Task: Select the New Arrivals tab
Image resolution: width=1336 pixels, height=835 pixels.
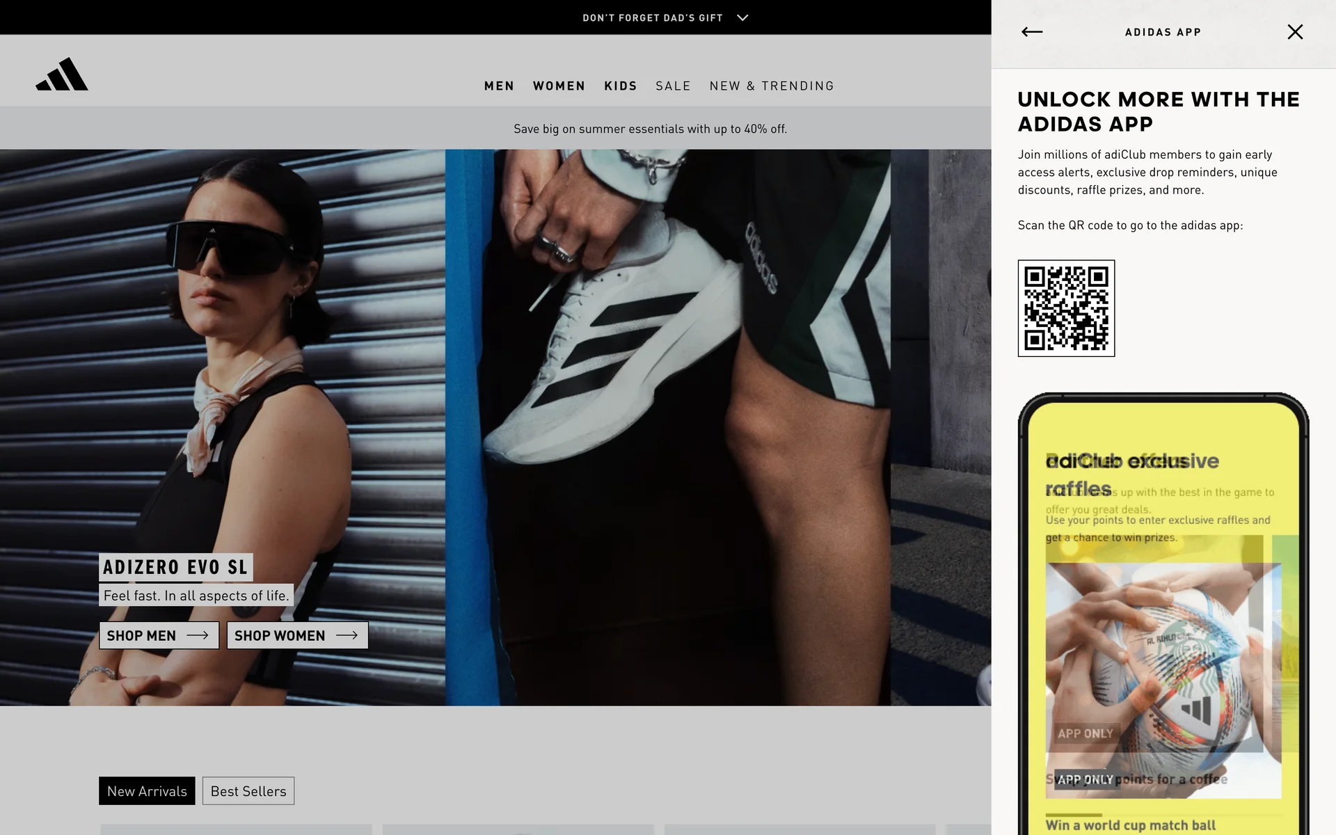Action: pos(147,791)
